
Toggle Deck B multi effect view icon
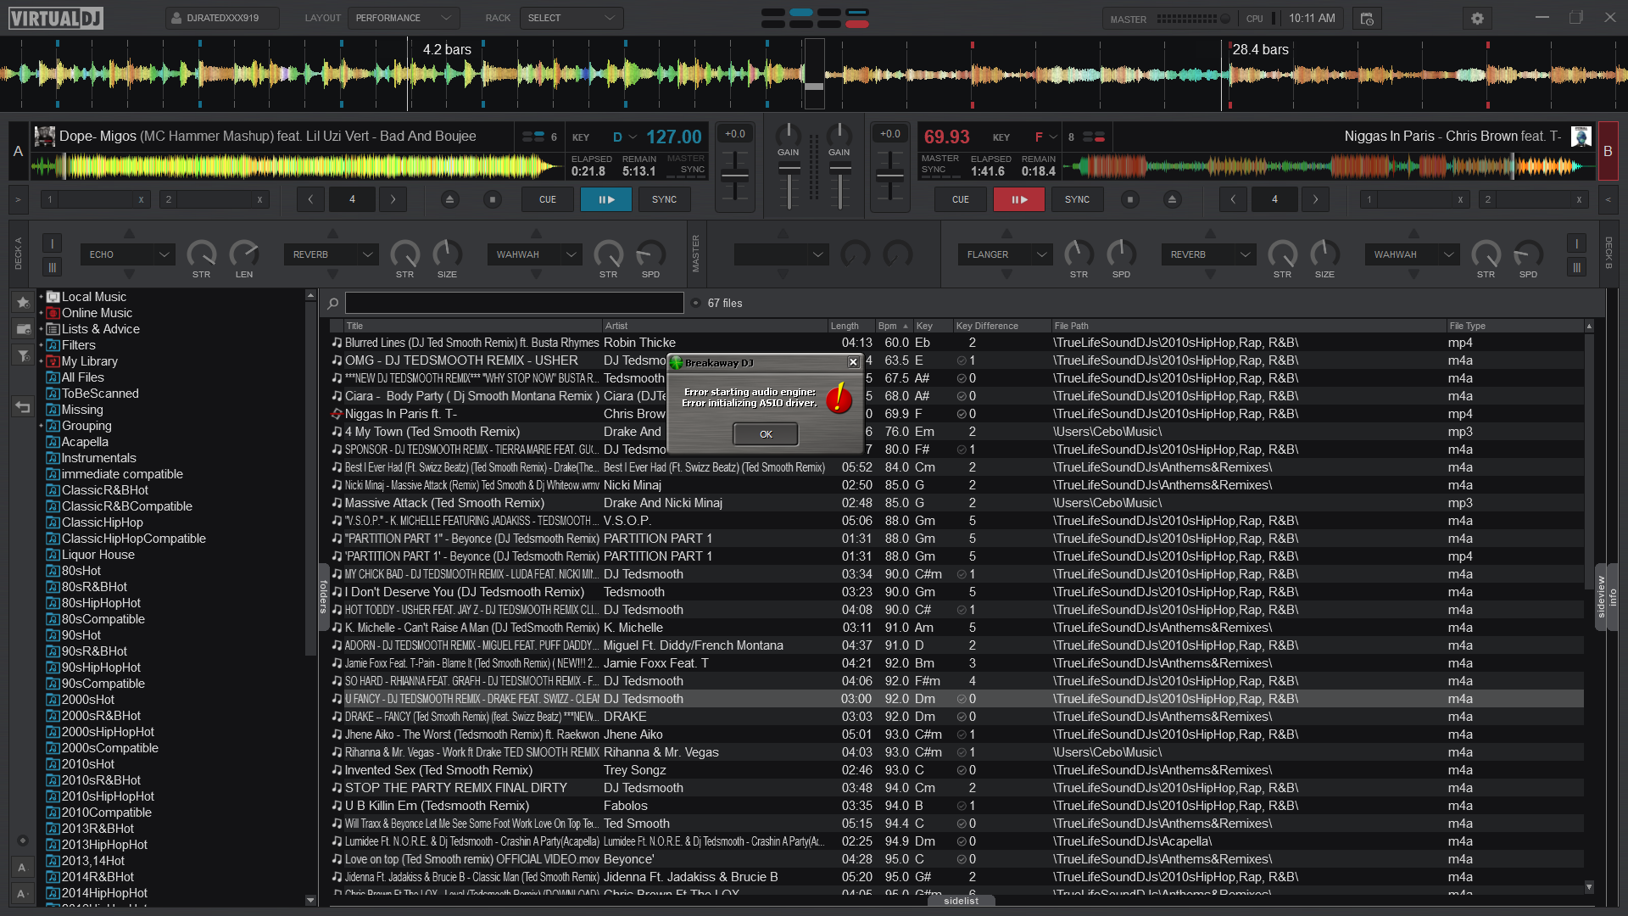coord(1576,268)
